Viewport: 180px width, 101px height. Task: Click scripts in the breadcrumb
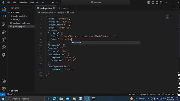tap(61, 13)
